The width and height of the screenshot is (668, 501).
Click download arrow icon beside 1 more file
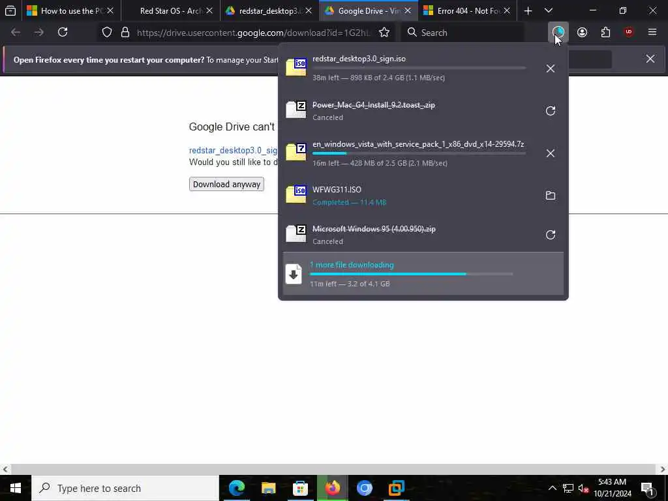(294, 275)
